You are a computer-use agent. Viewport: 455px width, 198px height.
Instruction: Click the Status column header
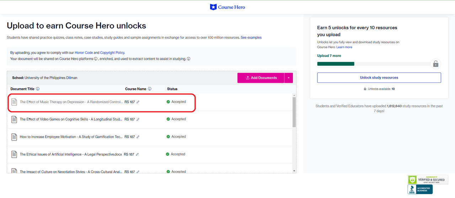(172, 89)
